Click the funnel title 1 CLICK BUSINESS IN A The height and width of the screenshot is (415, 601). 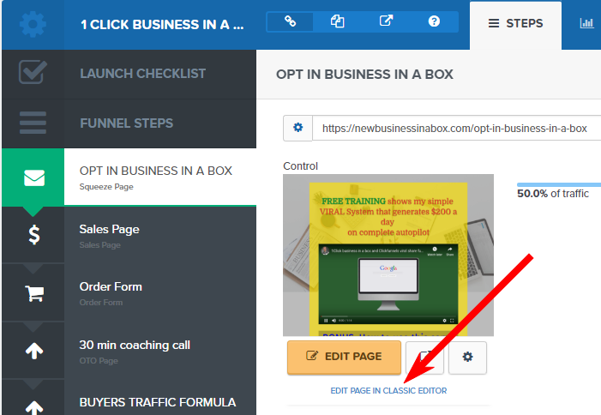coord(162,25)
